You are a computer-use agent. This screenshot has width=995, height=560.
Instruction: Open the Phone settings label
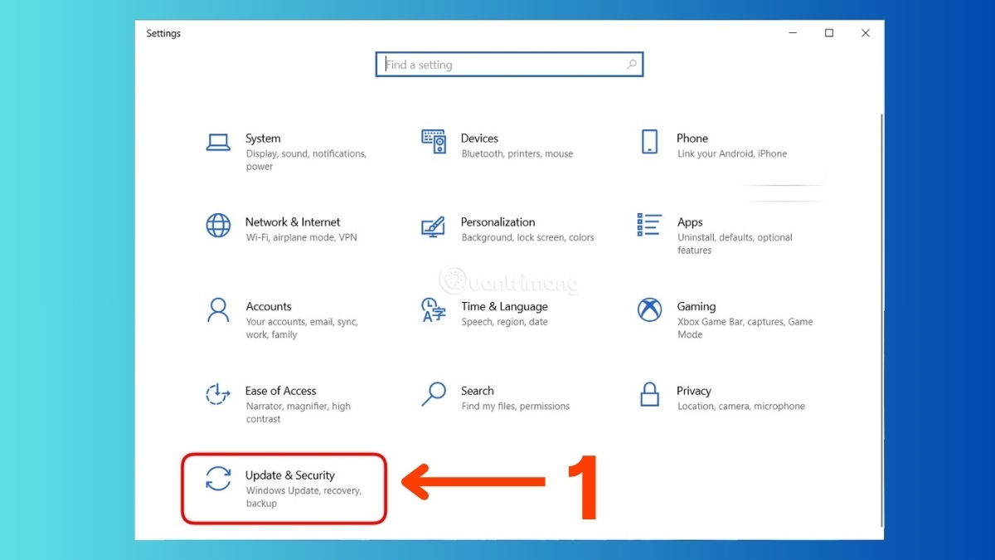tap(692, 139)
